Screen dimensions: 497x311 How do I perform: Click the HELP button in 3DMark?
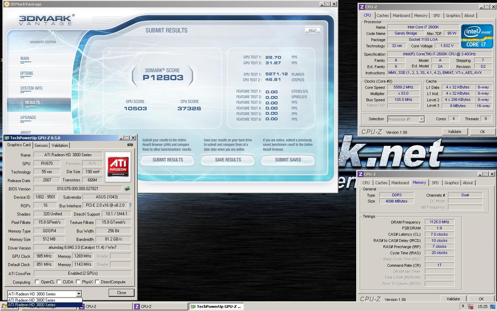point(313,30)
